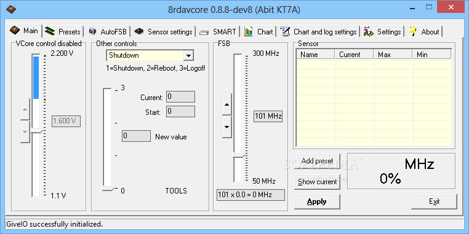Screen dimensions: 469x234
Task: Click the Chart bar graph icon
Action: click(249, 31)
